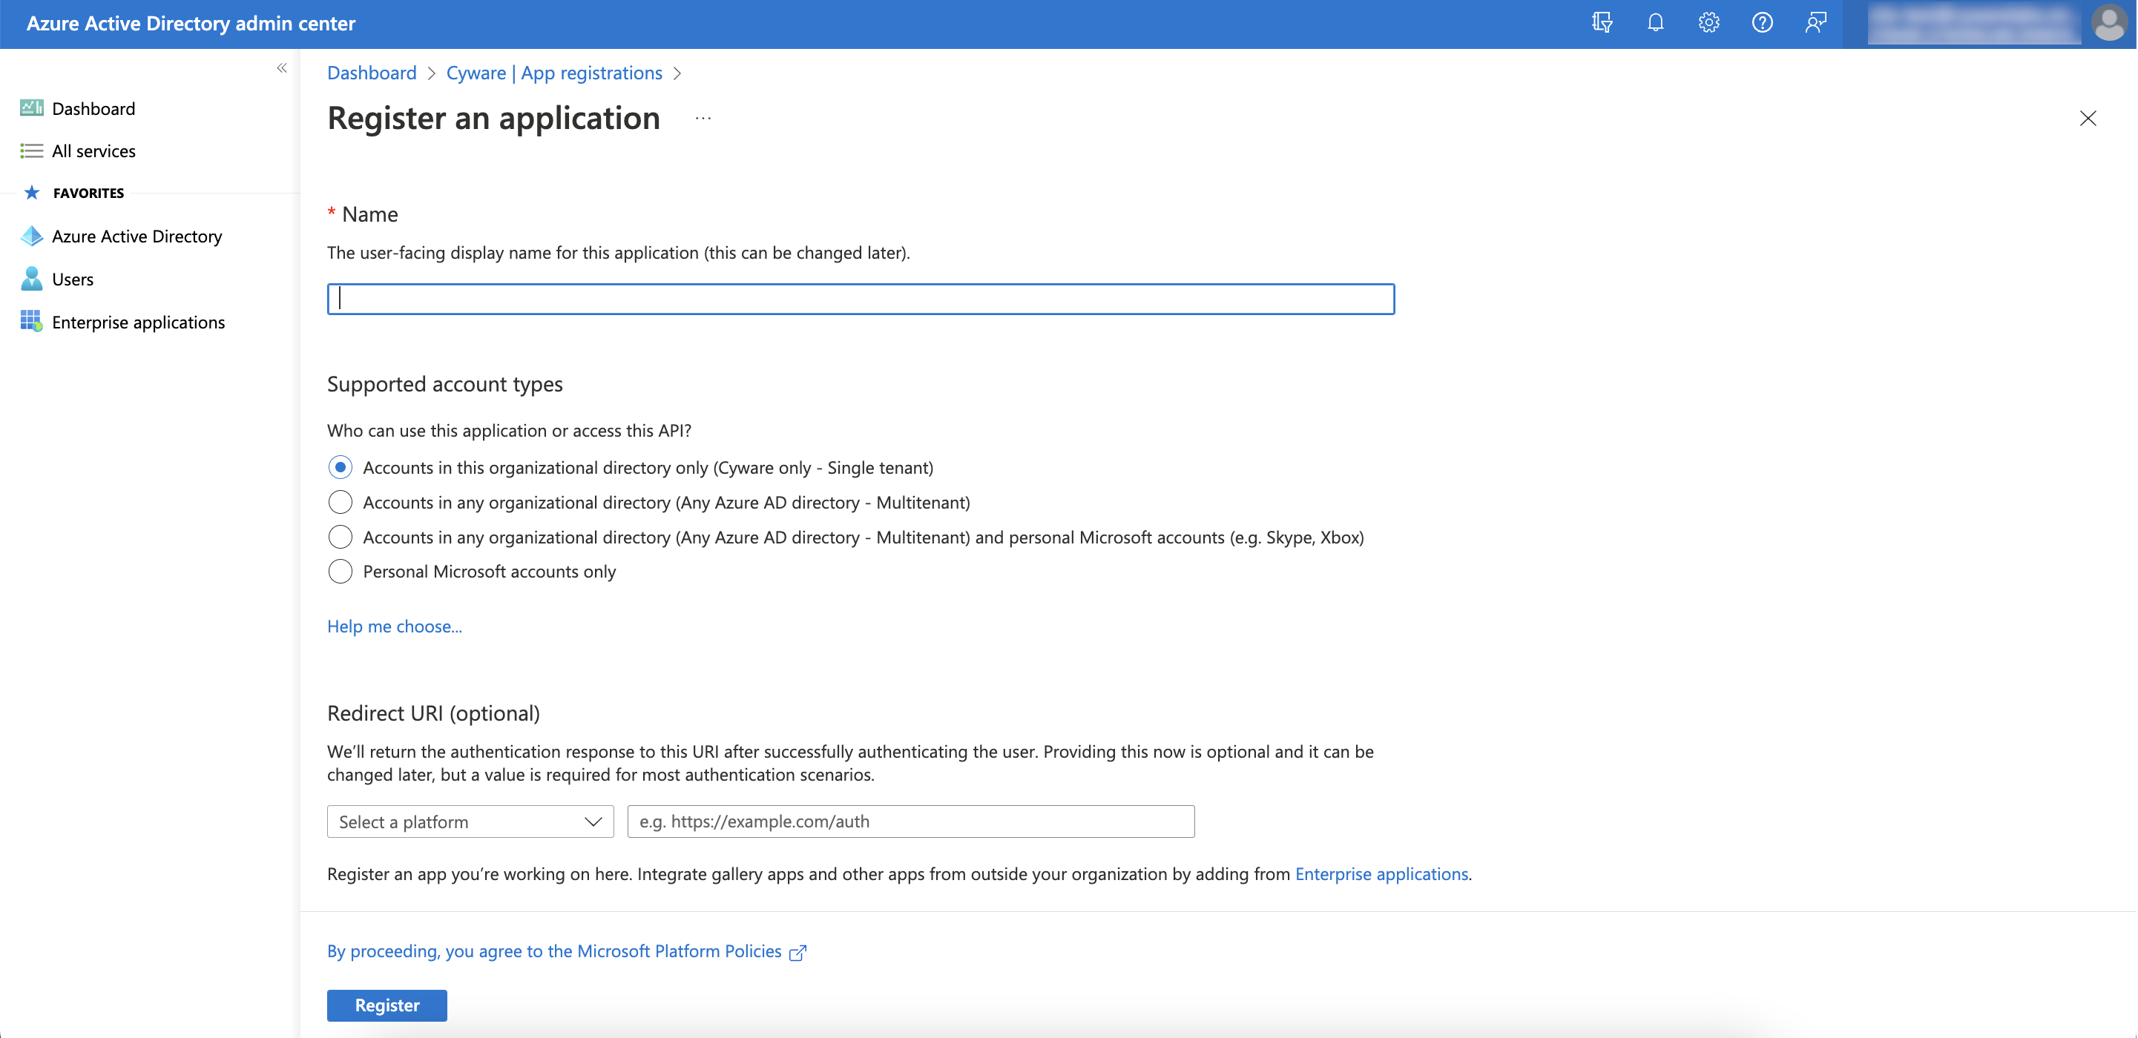Open Enterprise applications from sidebar

138,322
